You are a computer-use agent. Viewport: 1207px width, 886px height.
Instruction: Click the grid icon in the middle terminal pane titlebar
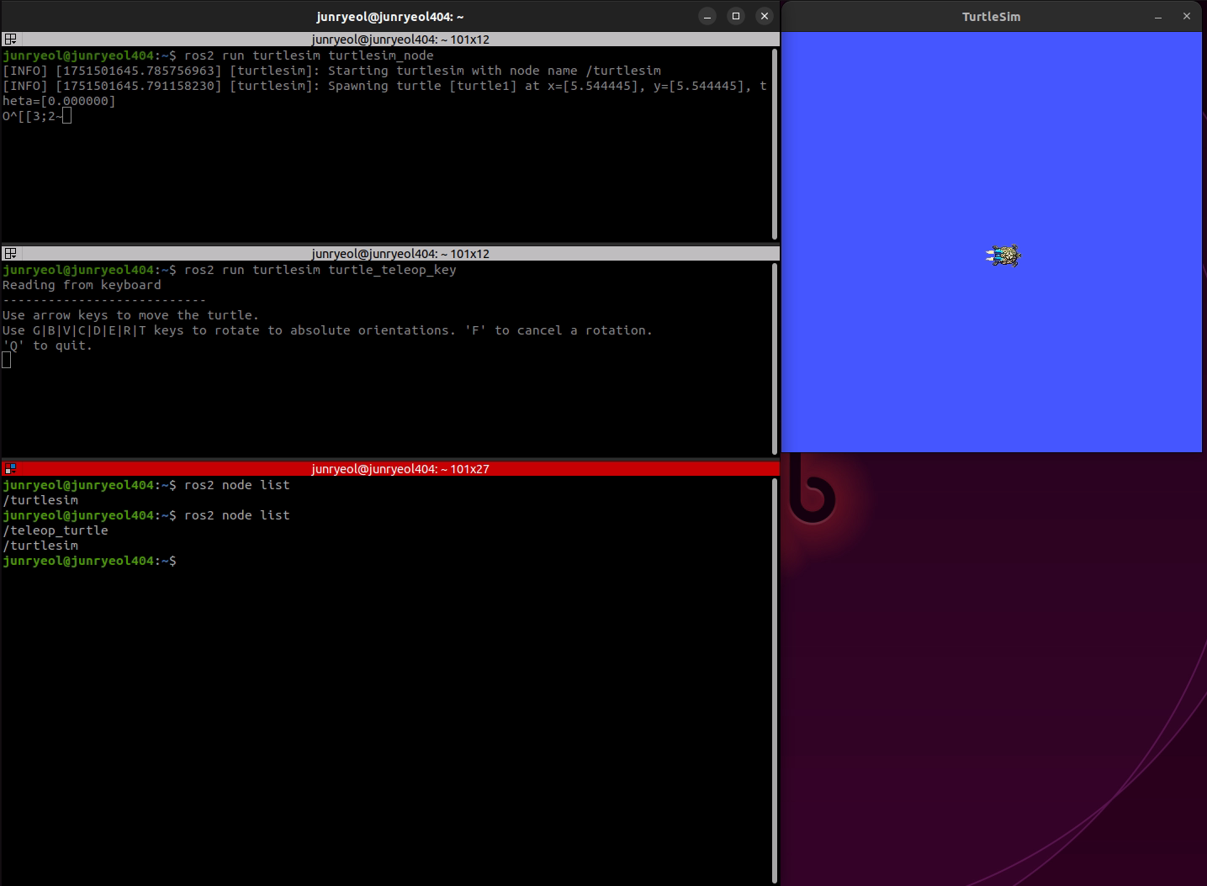click(10, 254)
